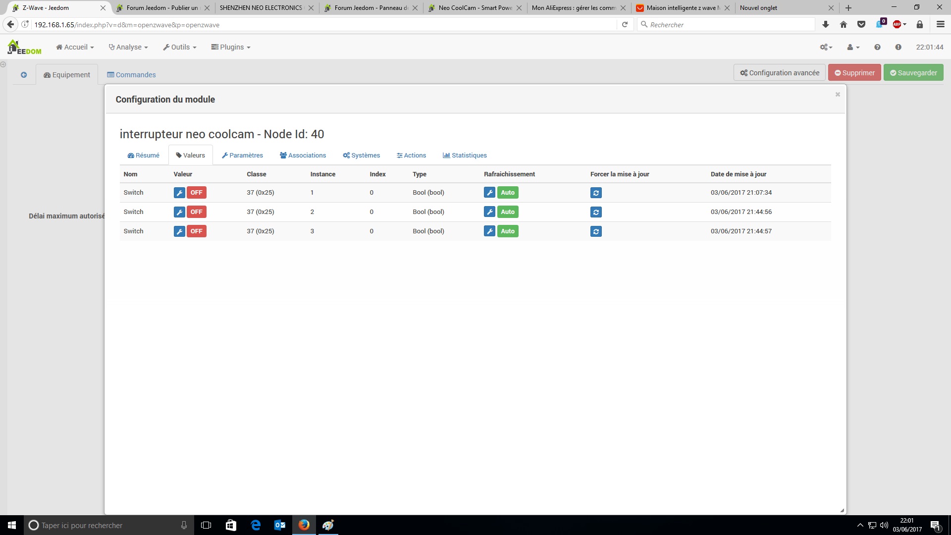
Task: Select the Valeurs tab
Action: click(191, 155)
